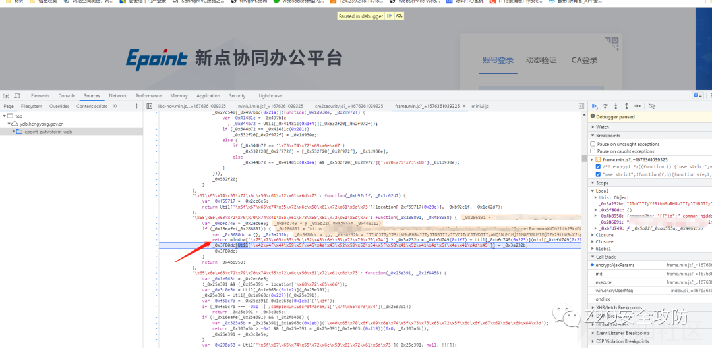Click the epoint-zwfwsform-web folder icon
The width and height of the screenshot is (712, 348).
(x=20, y=132)
